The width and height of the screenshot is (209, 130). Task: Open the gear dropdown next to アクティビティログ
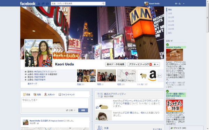click(x=156, y=64)
